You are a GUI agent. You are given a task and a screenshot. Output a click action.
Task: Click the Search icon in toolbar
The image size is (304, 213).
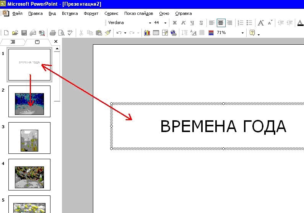[x=42, y=33]
